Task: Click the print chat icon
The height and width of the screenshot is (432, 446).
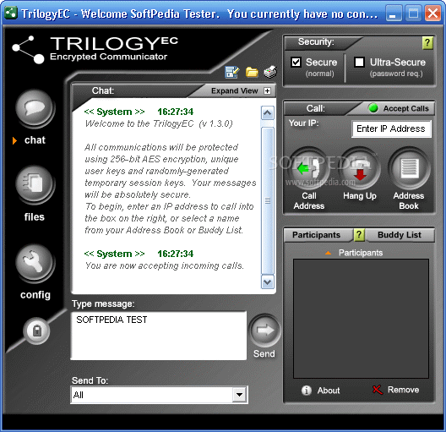Action: click(270, 72)
